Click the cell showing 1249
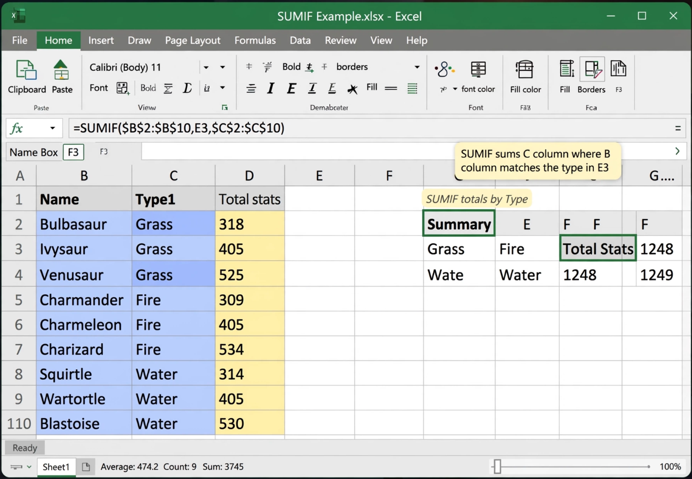The height and width of the screenshot is (479, 692). point(659,274)
